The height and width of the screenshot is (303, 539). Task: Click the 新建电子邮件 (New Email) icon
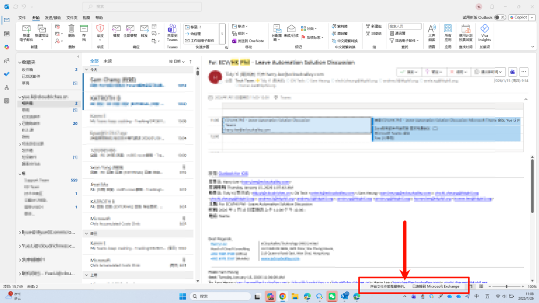(x=25, y=30)
